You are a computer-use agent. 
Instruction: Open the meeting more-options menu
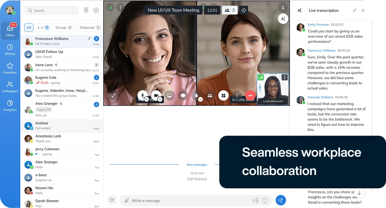[x=237, y=95]
